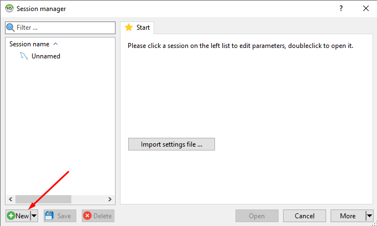Focus the session Filter text field
This screenshot has height=226, width=377.
pyautogui.click(x=64, y=28)
